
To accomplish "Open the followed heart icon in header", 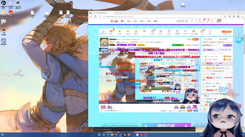I will point(196,21).
